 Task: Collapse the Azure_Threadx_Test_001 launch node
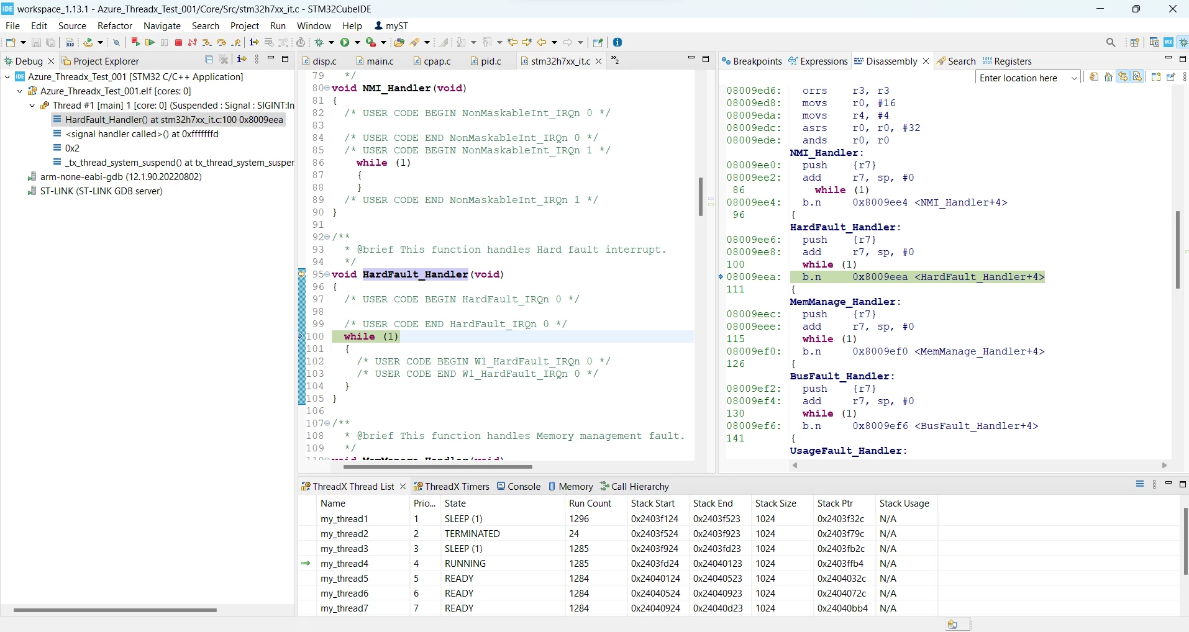(x=7, y=77)
